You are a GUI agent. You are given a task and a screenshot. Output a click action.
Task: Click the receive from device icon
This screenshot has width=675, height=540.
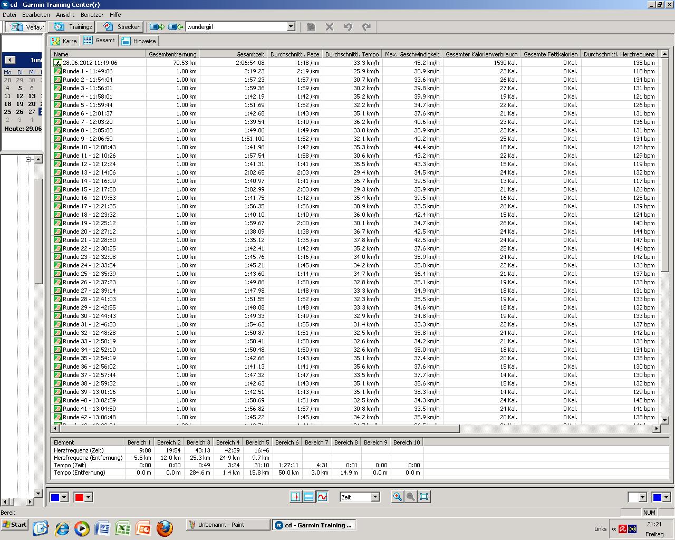[x=176, y=27]
